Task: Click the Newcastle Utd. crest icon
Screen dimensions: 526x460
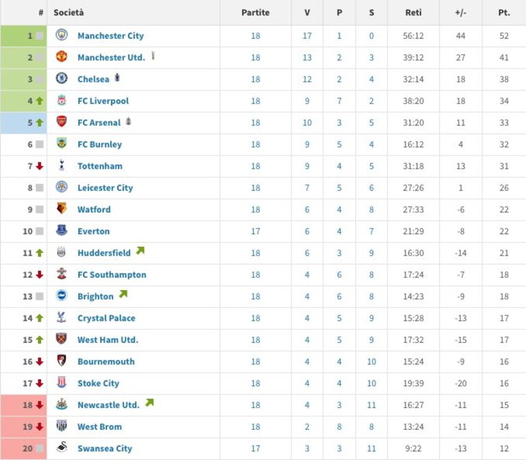Action: pos(62,404)
